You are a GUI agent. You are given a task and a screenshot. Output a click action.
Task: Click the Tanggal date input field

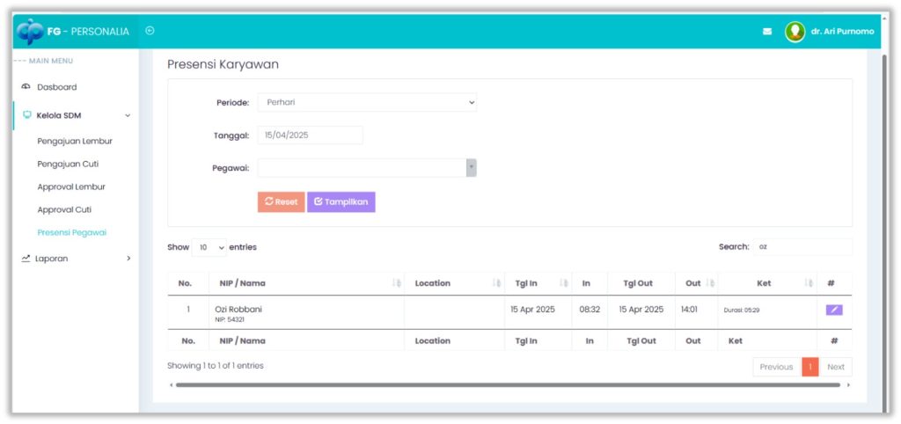310,135
